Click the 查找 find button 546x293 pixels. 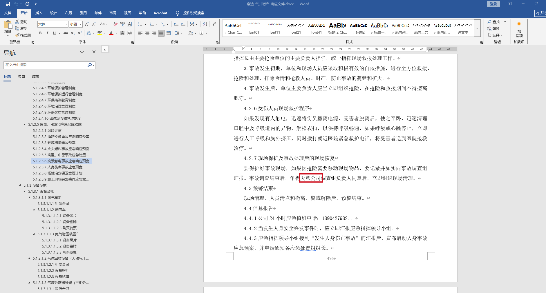point(493,22)
